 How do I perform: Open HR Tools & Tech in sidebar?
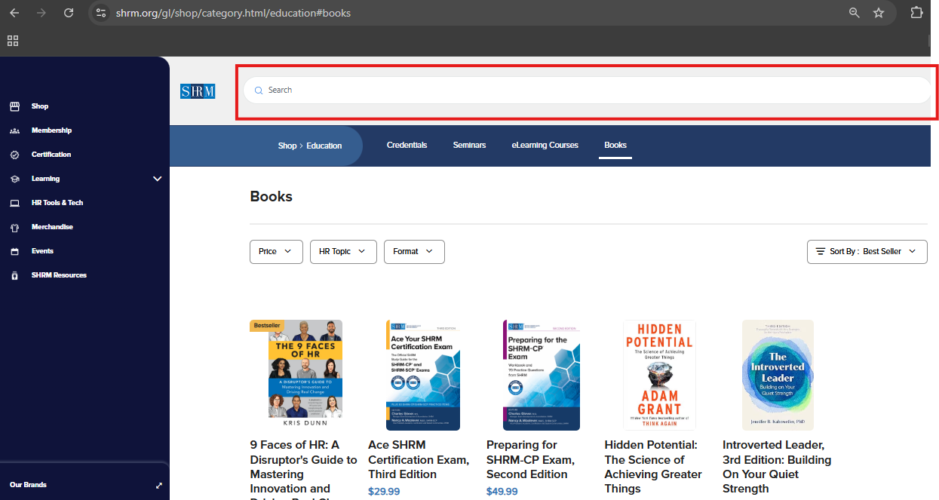point(57,203)
